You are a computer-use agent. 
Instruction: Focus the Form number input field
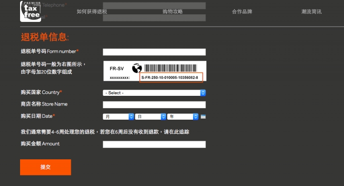tap(154, 52)
